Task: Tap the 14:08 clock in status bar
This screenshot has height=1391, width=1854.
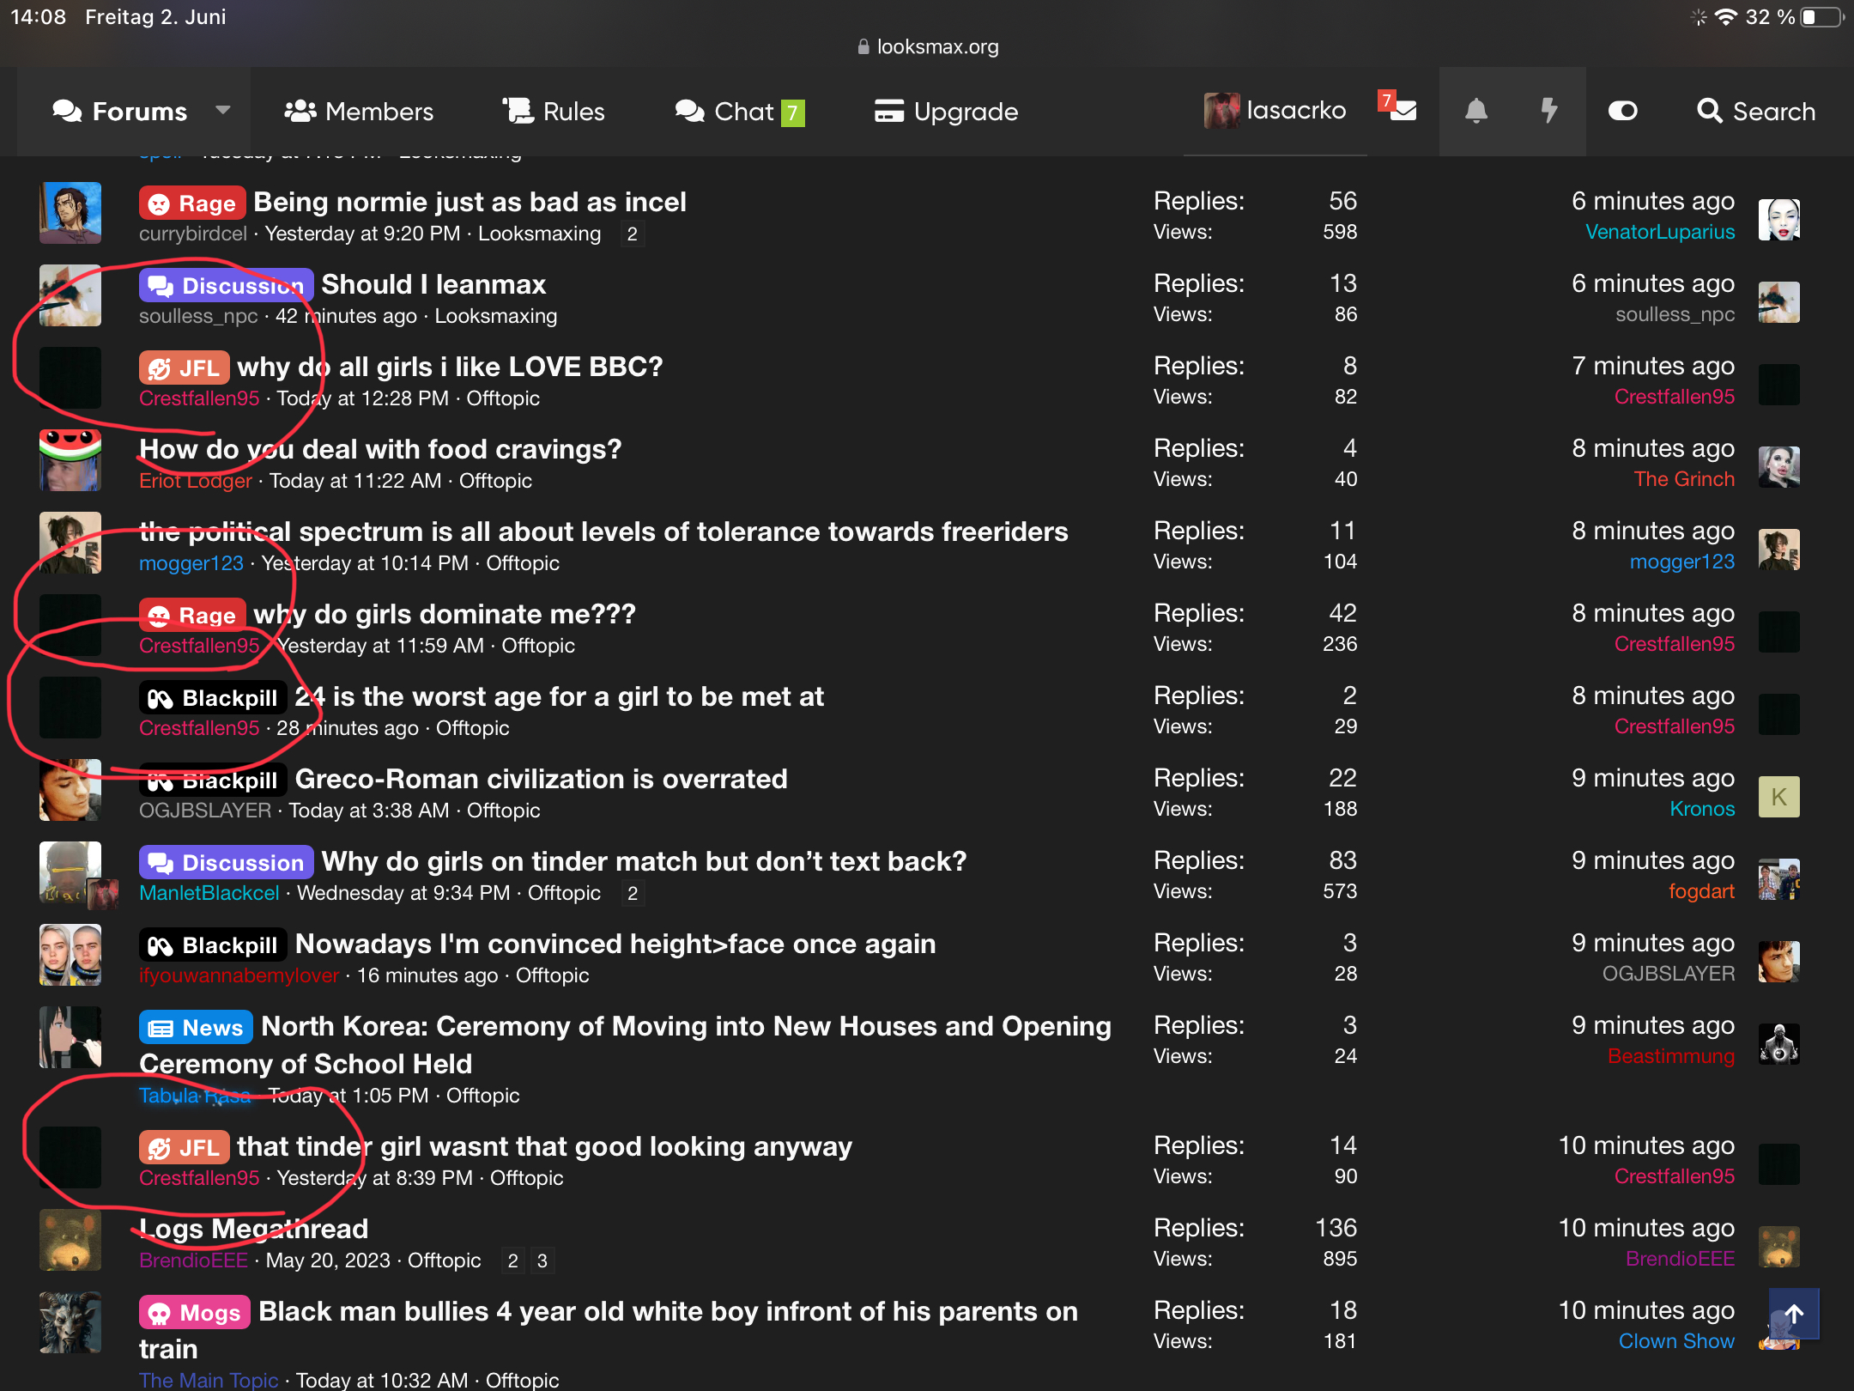Action: click(x=38, y=16)
